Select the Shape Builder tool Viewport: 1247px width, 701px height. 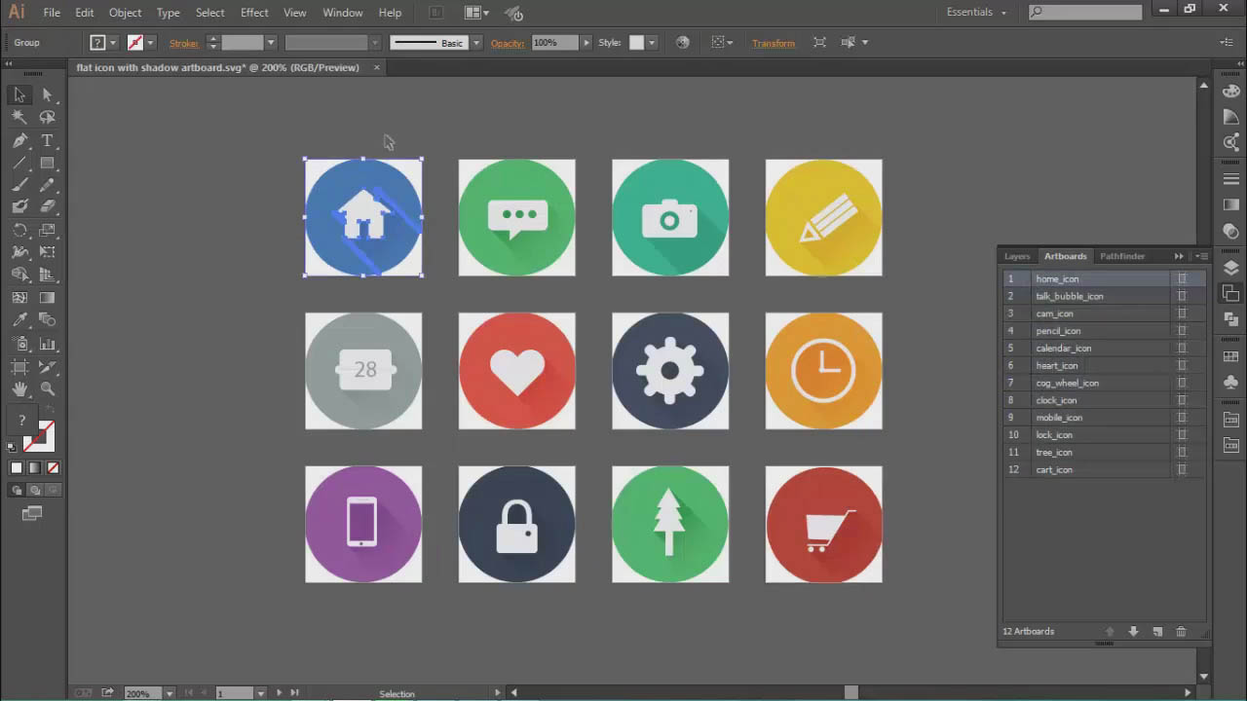(19, 276)
